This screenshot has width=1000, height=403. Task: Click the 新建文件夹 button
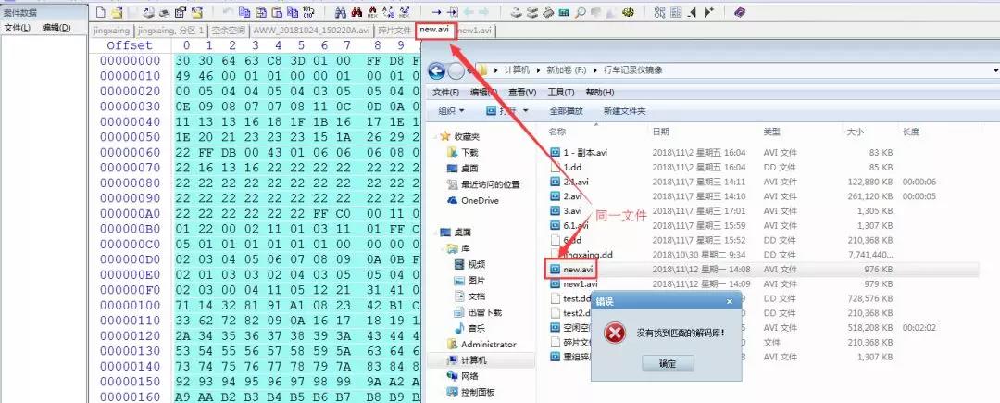tap(624, 111)
